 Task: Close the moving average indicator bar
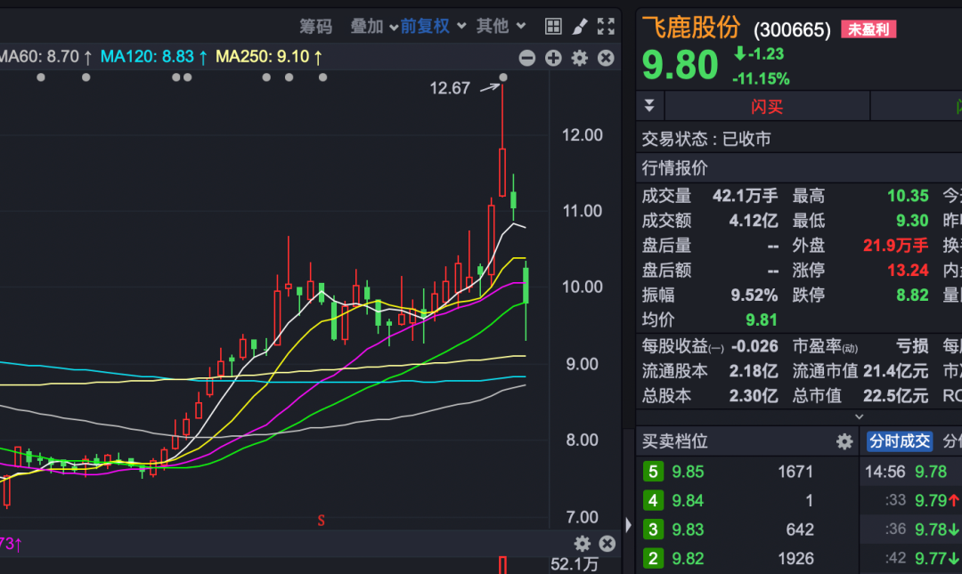point(606,58)
